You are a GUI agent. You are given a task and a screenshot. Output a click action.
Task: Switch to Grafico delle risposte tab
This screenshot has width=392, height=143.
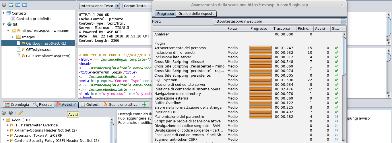click(196, 13)
